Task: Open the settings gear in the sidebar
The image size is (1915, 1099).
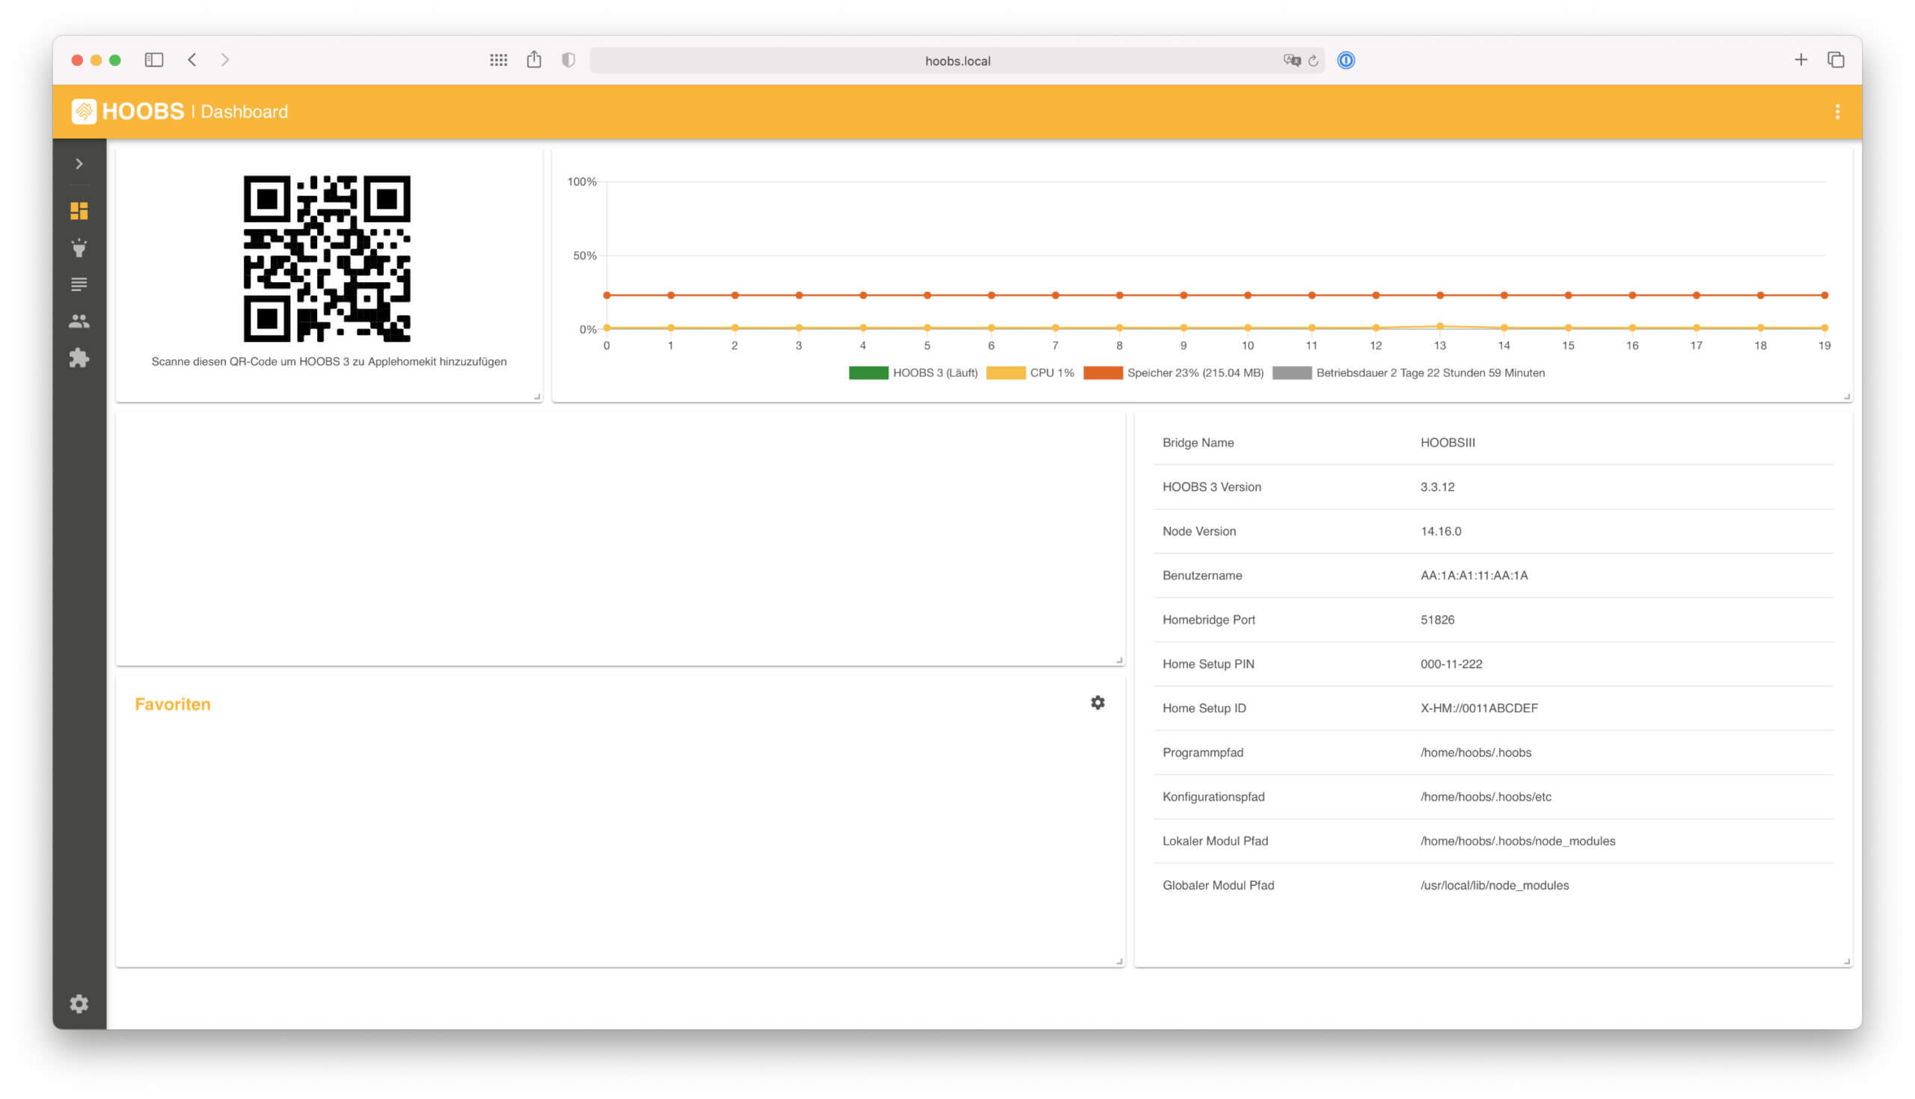Action: tap(79, 1004)
